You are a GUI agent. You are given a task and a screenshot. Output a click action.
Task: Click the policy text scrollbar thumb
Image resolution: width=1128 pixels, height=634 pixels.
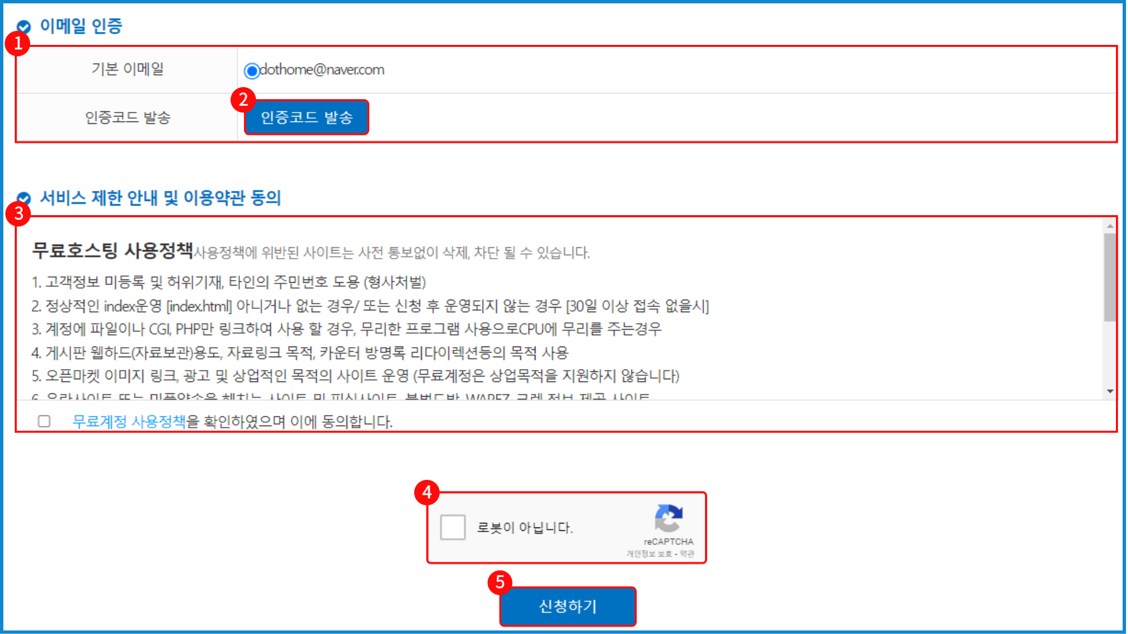(1110, 277)
